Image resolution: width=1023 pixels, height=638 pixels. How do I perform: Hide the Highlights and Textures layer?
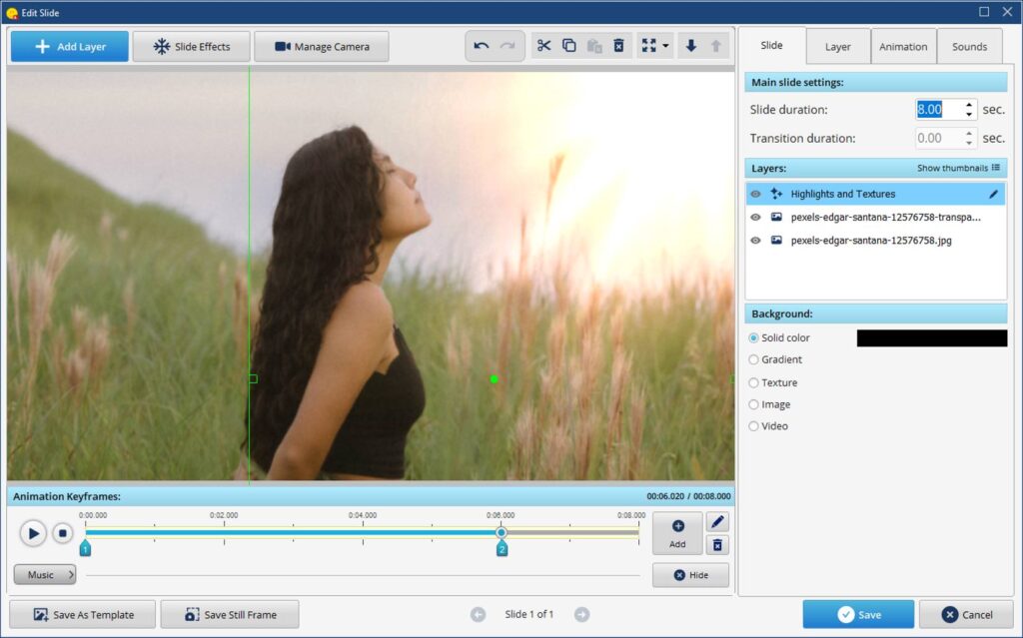click(x=755, y=194)
